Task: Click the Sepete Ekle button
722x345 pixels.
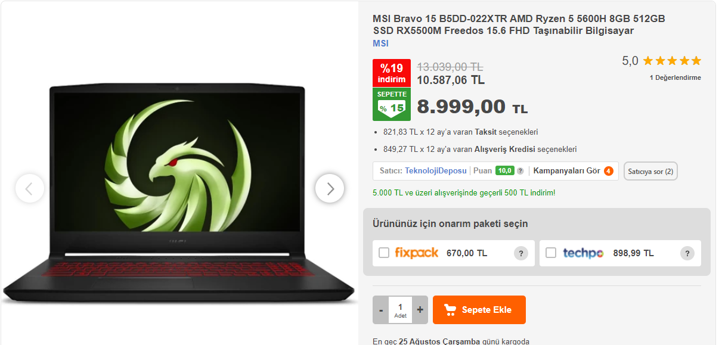Action: pyautogui.click(x=479, y=310)
